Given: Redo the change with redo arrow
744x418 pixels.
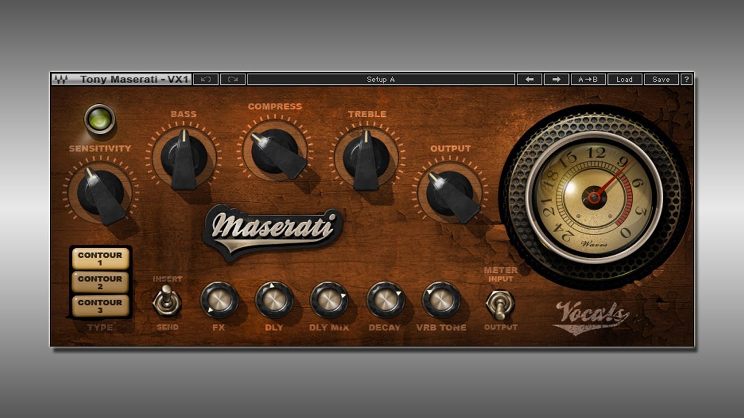Looking at the screenshot, I should 233,80.
